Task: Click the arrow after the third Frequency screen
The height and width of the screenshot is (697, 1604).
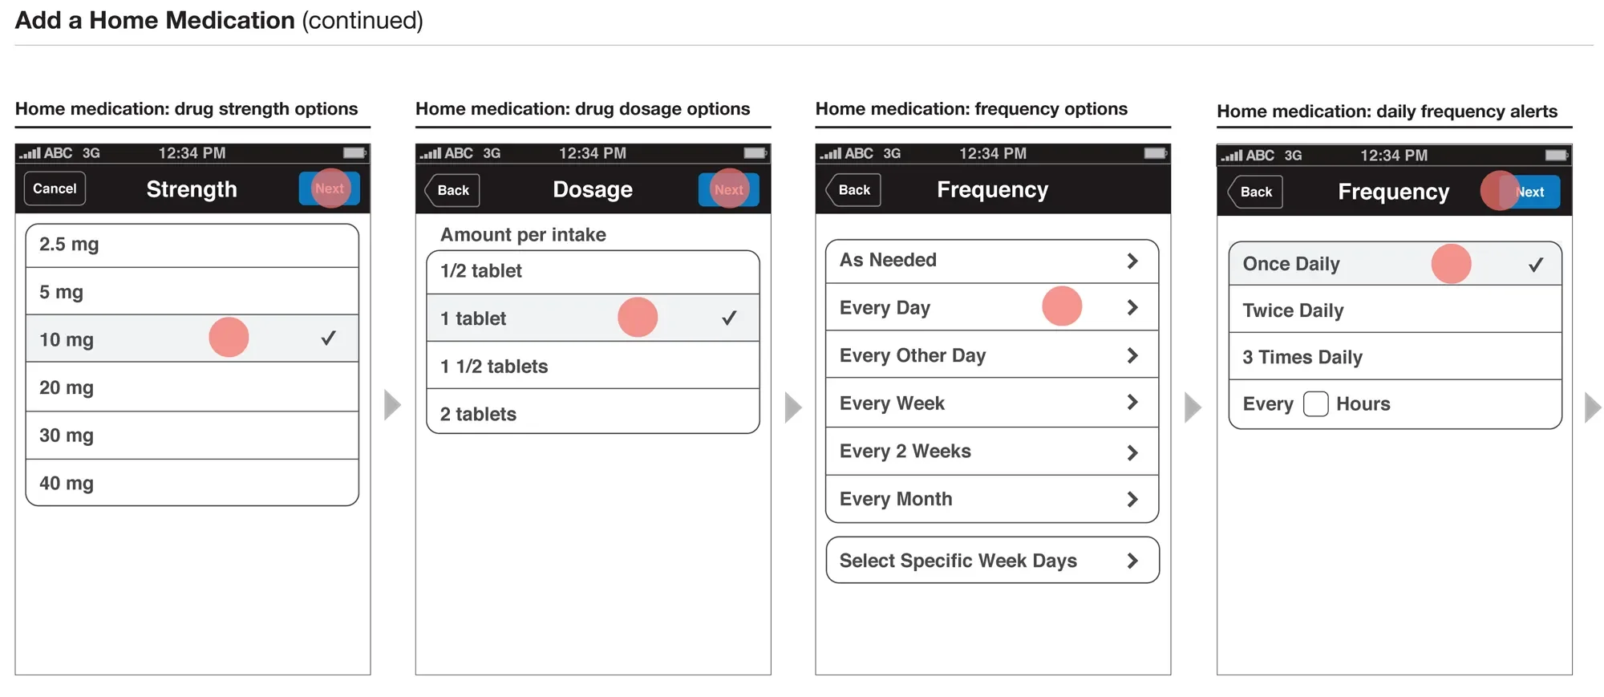Action: pos(1193,407)
